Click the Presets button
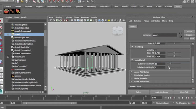196x109 pixels. click(x=189, y=35)
